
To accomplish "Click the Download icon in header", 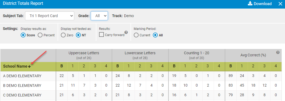I will tap(250, 4).
